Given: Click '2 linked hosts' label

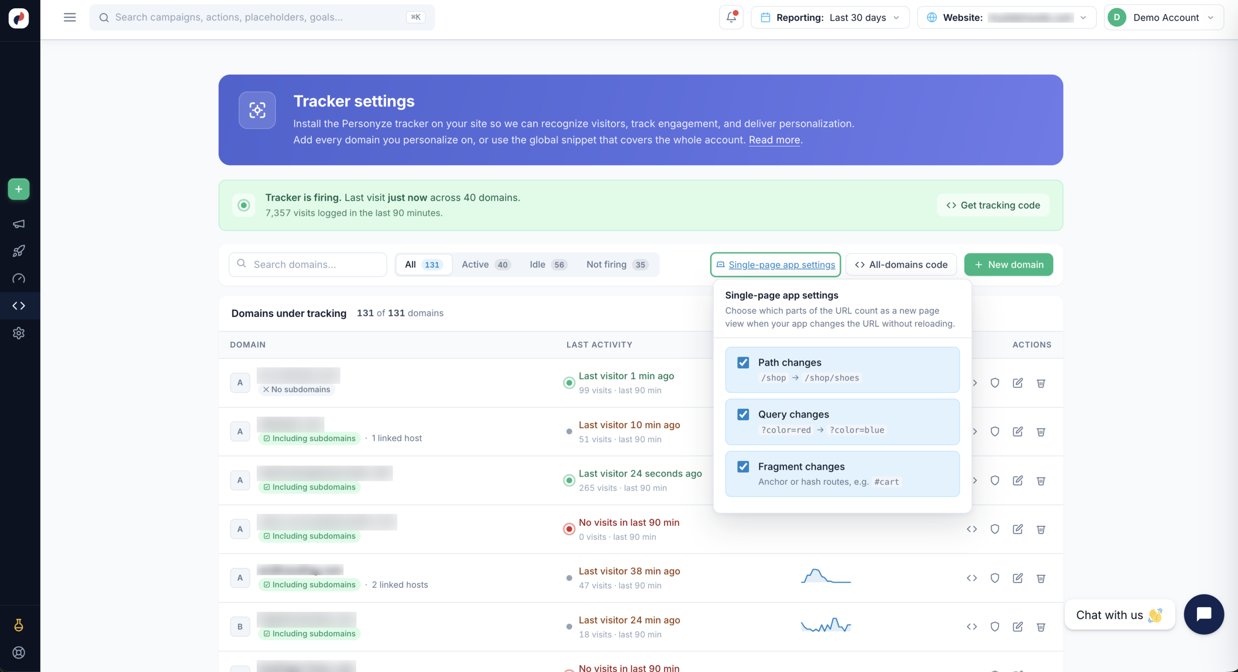Looking at the screenshot, I should (400, 585).
